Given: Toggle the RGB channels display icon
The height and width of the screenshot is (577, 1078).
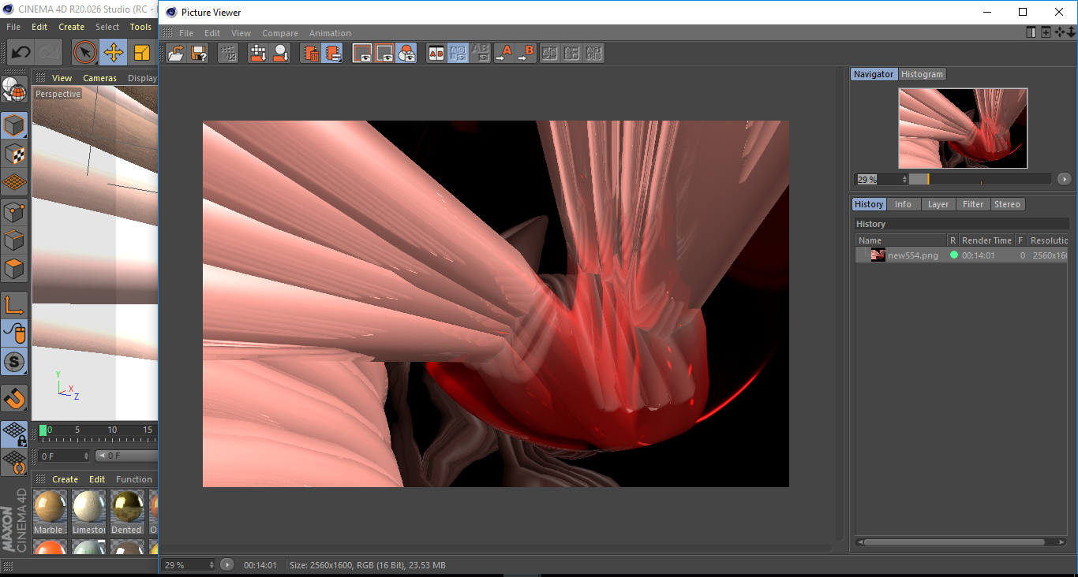Looking at the screenshot, I should [x=406, y=54].
